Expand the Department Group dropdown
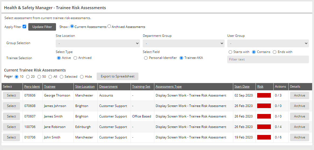 coord(183,43)
